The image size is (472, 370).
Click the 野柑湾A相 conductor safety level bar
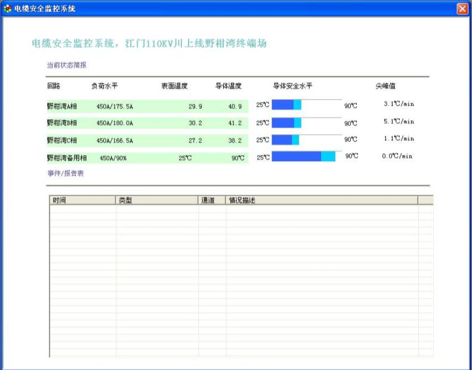[x=306, y=105]
